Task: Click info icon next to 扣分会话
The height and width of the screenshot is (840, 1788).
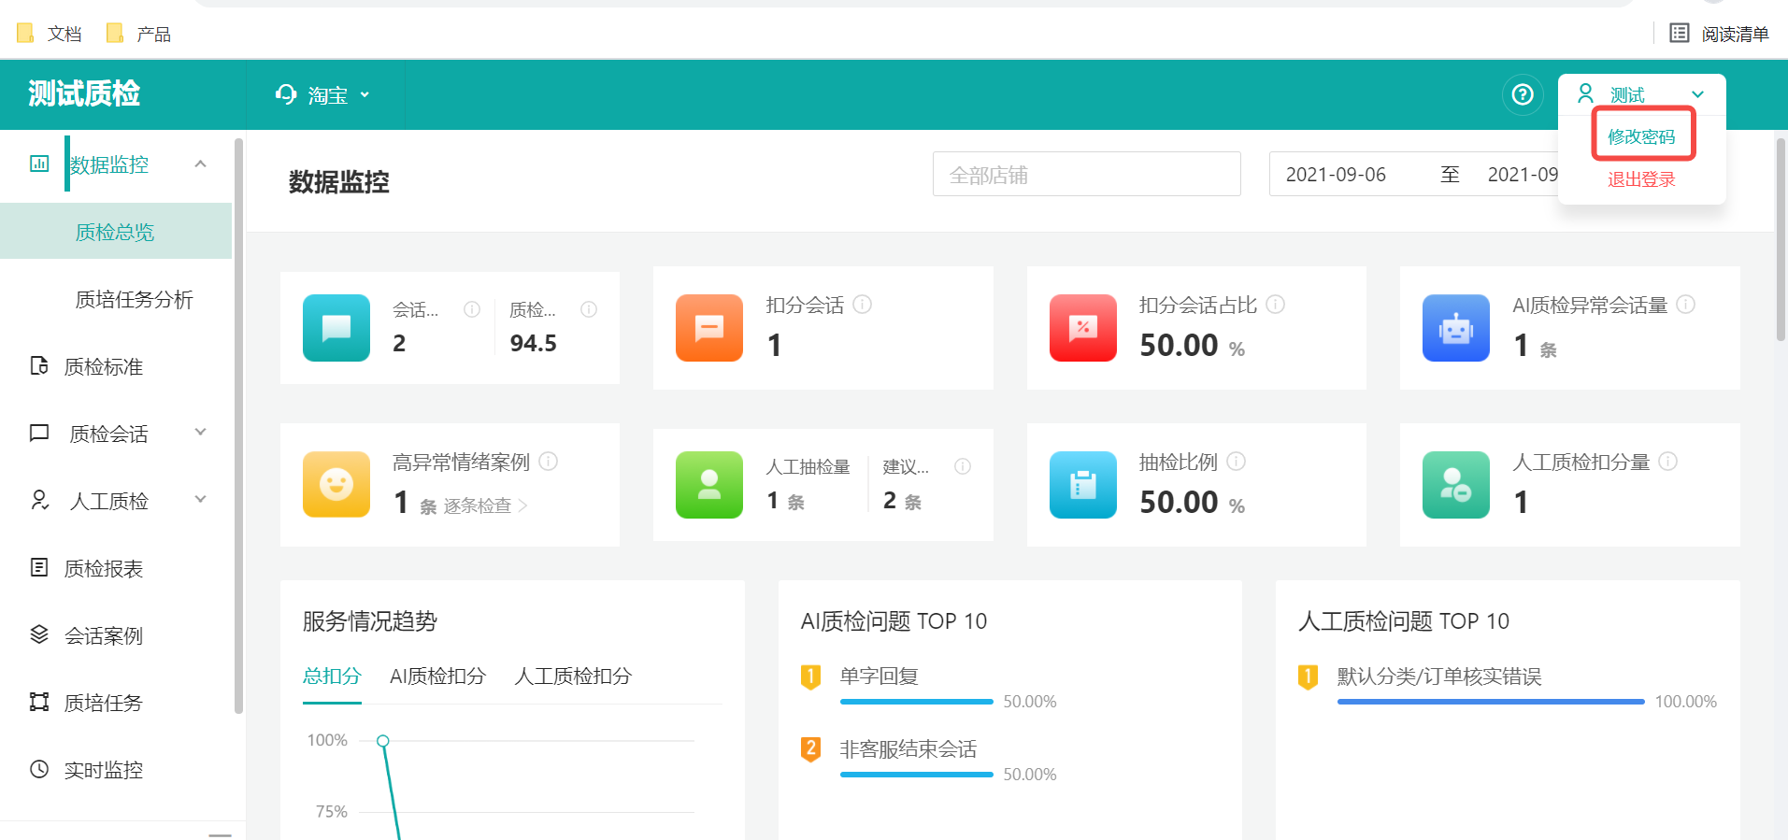Action: click(x=863, y=305)
